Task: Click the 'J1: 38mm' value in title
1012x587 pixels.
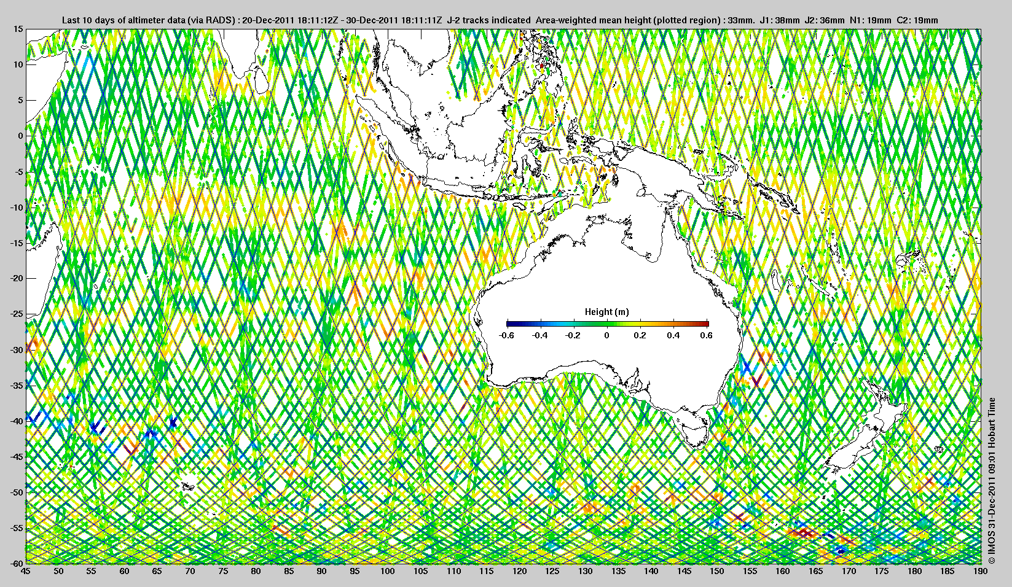Action: click(780, 20)
